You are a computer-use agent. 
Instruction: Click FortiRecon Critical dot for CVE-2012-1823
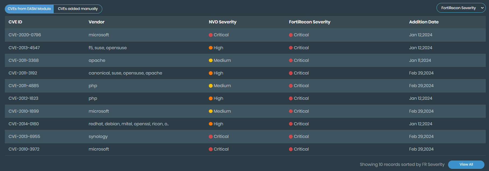coord(291,98)
